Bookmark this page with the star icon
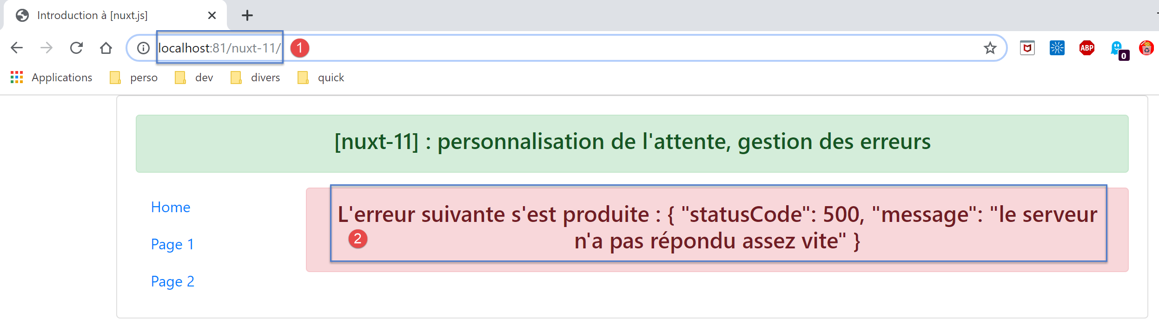 [x=990, y=48]
